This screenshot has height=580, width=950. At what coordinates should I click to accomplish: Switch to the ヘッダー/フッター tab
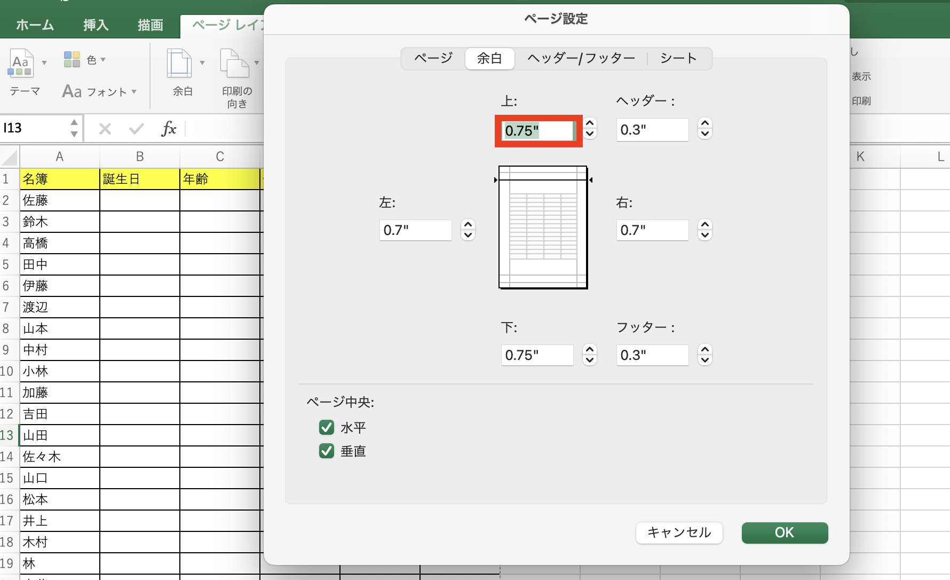581,58
